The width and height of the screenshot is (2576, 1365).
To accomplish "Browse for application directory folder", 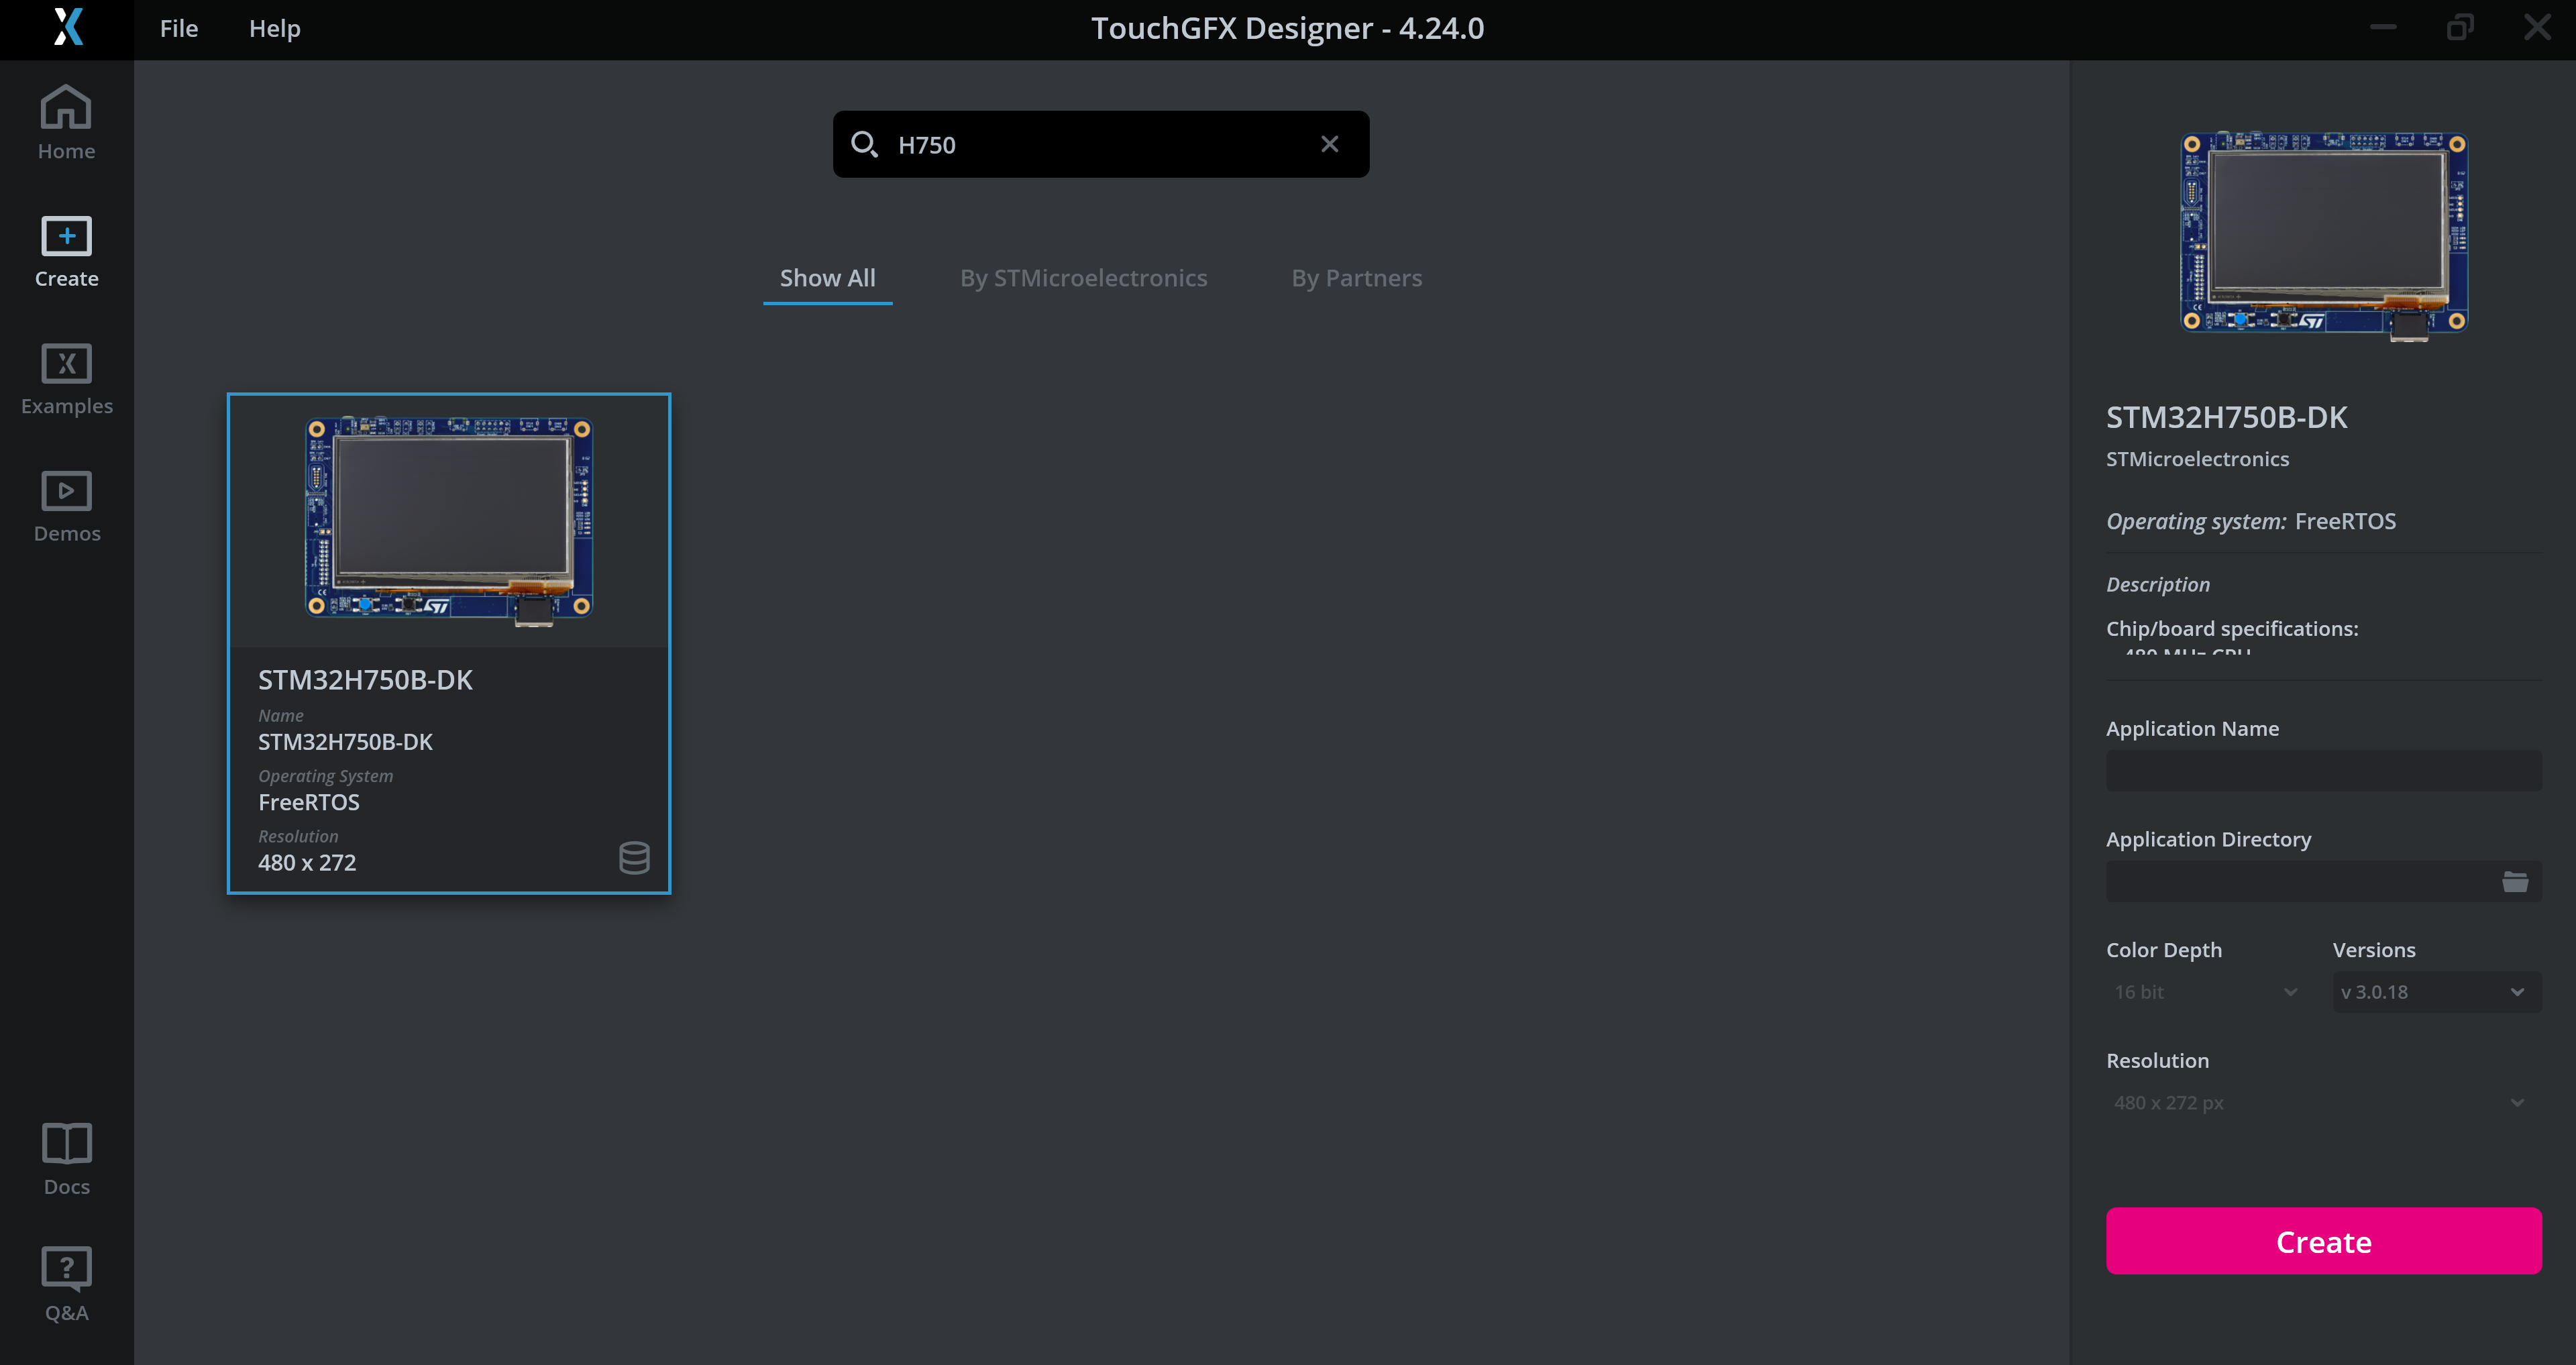I will coord(2514,881).
